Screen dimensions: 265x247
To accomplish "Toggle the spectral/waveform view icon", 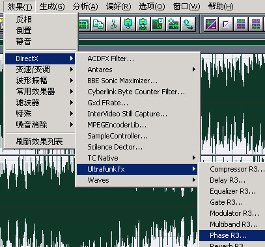I will coord(211,24).
